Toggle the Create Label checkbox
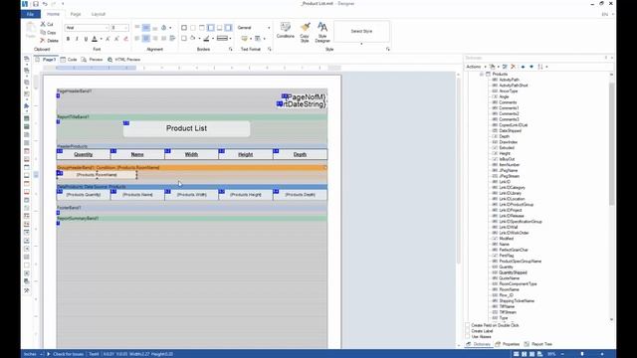Image resolution: width=637 pixels, height=358 pixels. pyautogui.click(x=467, y=331)
